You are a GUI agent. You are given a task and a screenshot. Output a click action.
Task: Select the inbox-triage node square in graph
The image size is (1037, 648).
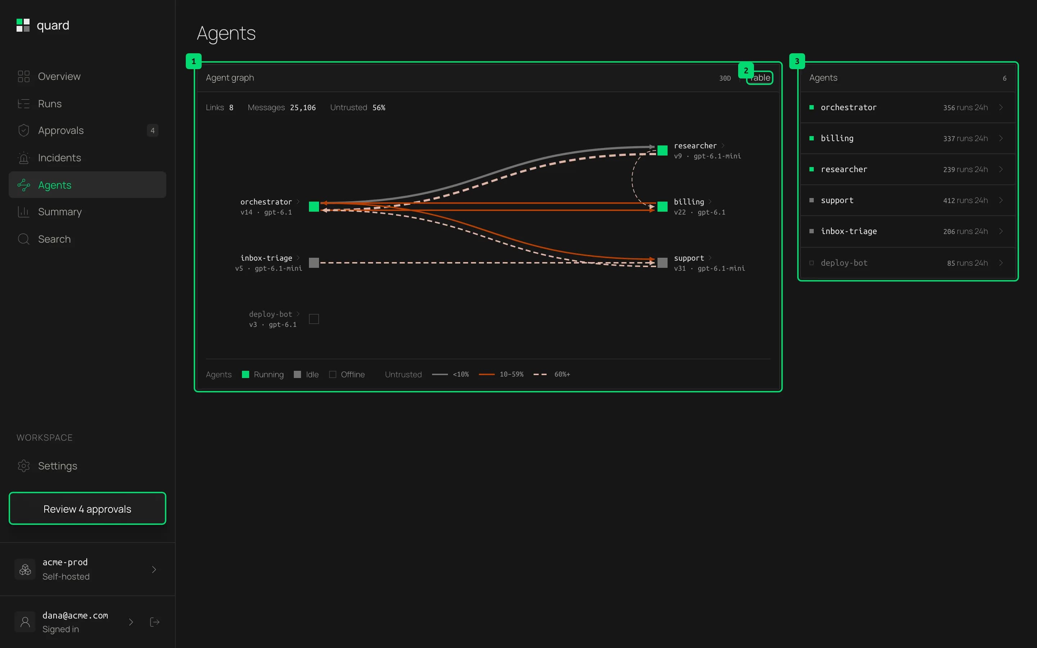[314, 263]
